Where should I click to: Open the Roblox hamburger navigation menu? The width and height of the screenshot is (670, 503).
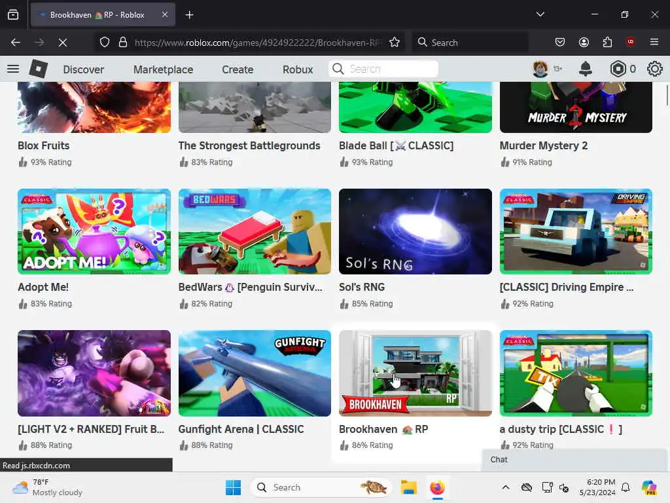click(x=13, y=69)
